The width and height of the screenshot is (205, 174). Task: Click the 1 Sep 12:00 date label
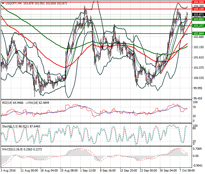pyautogui.click(x=88, y=171)
